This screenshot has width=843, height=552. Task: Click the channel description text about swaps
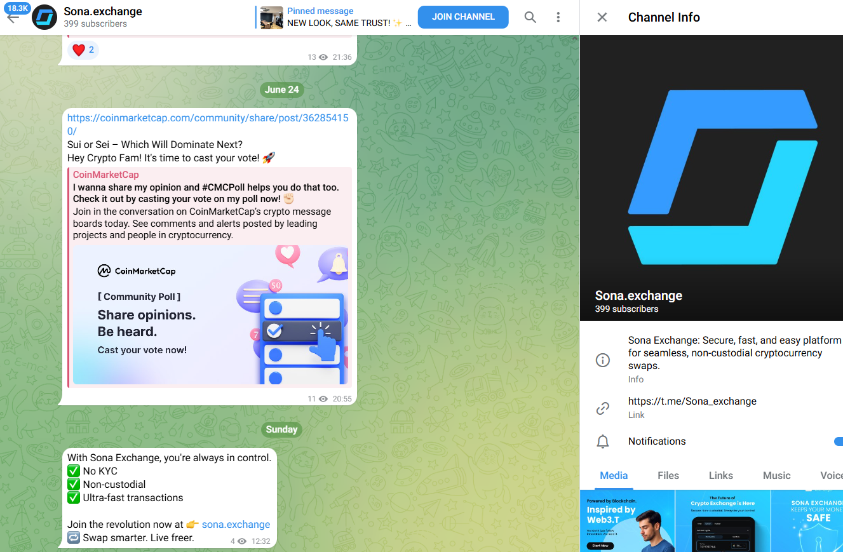[735, 353]
